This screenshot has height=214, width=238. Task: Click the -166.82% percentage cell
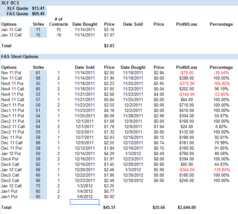(221, 83)
